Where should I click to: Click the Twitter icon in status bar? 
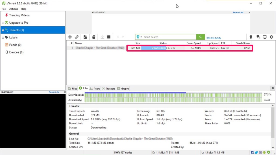coord(256,152)
